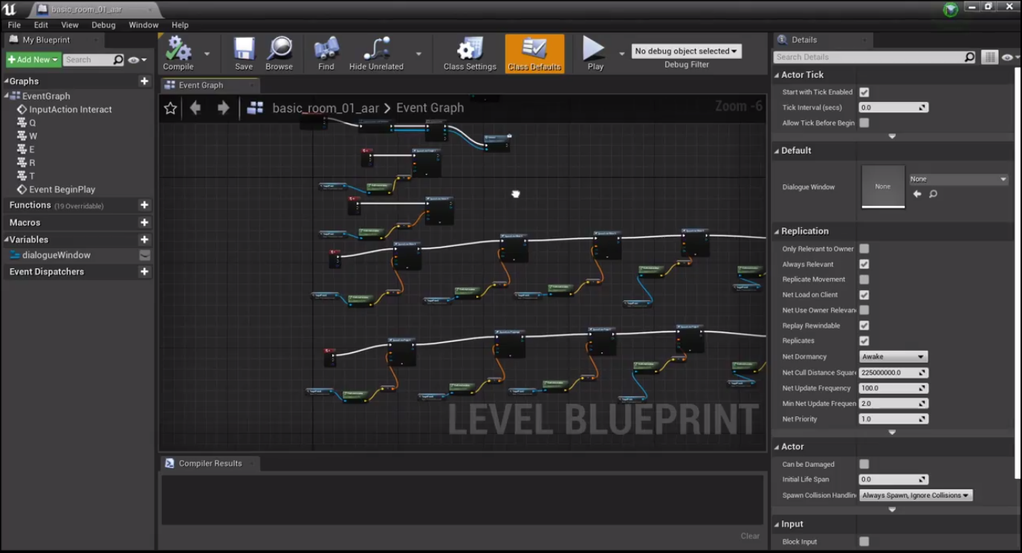1022x553 pixels.
Task: Add a new function with plus
Action: coord(144,205)
